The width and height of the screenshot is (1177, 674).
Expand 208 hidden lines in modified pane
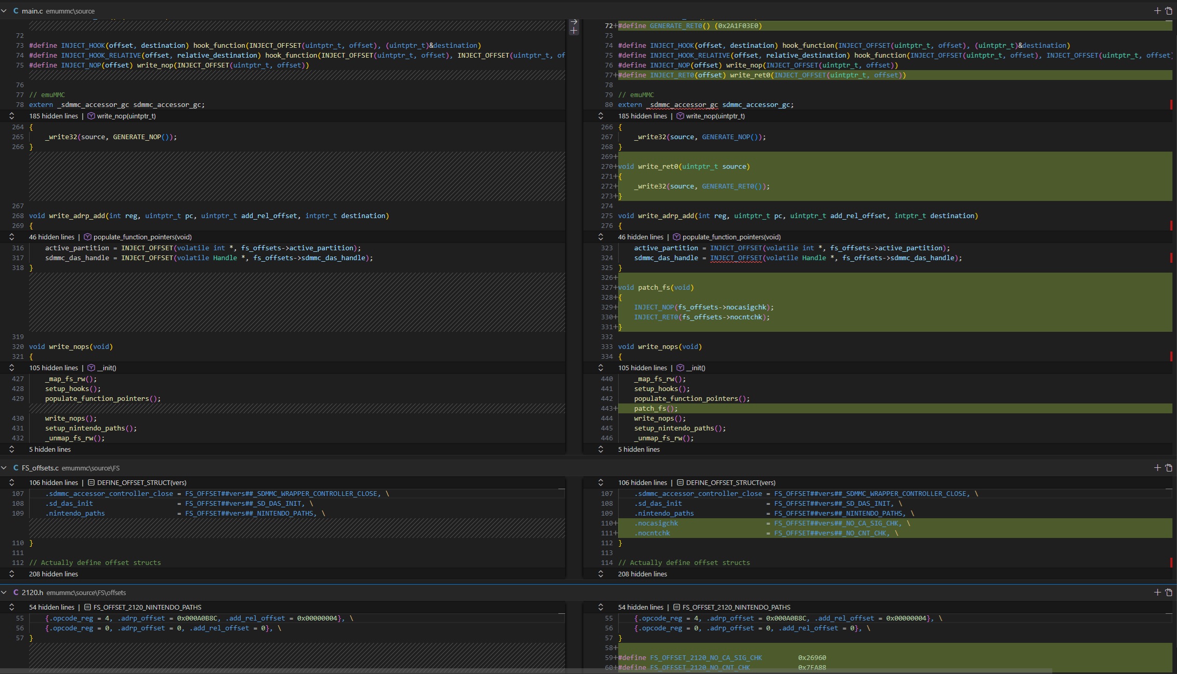(x=600, y=574)
